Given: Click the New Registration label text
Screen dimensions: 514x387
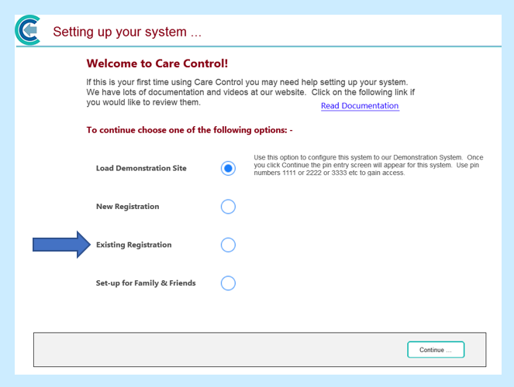Looking at the screenshot, I should [127, 207].
